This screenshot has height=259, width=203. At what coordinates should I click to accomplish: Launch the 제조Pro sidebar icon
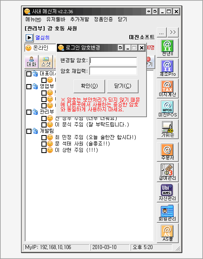click(x=168, y=68)
